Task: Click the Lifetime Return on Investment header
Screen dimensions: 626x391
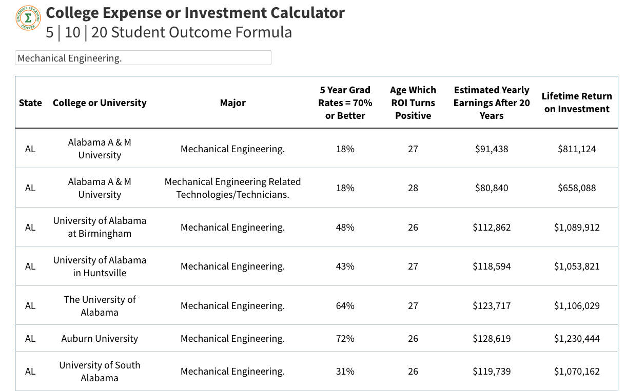Action: [x=577, y=102]
